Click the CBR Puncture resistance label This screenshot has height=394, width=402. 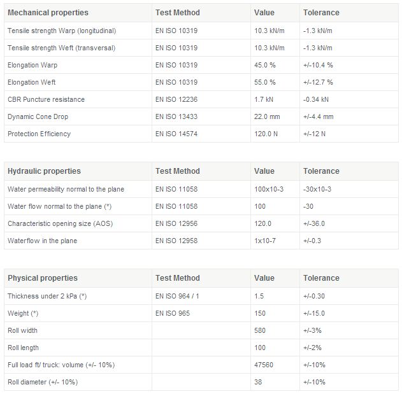tap(46, 99)
